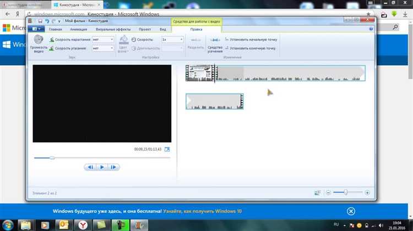Switch to the Вид tab

pyautogui.click(x=163, y=29)
